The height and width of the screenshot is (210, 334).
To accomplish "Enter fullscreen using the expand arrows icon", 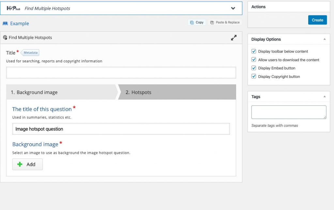I will 234,37.
